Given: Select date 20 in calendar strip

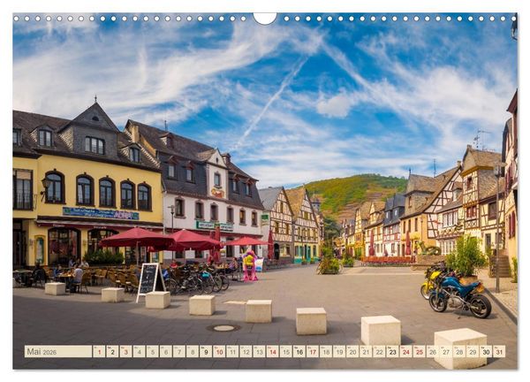Looking at the screenshot, I should coord(352,352).
